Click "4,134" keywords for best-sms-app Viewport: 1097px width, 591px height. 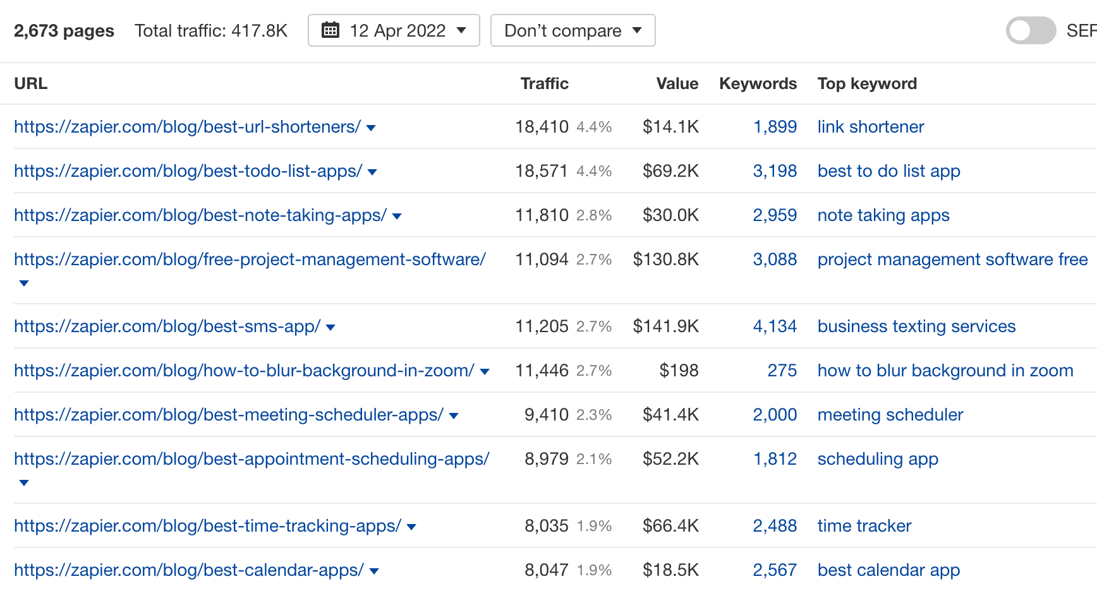[x=775, y=326]
